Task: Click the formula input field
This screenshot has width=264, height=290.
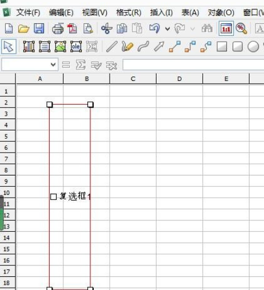Action: (x=193, y=64)
